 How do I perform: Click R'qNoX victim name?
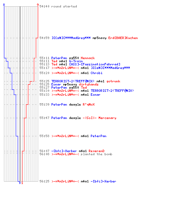coord(88,104)
